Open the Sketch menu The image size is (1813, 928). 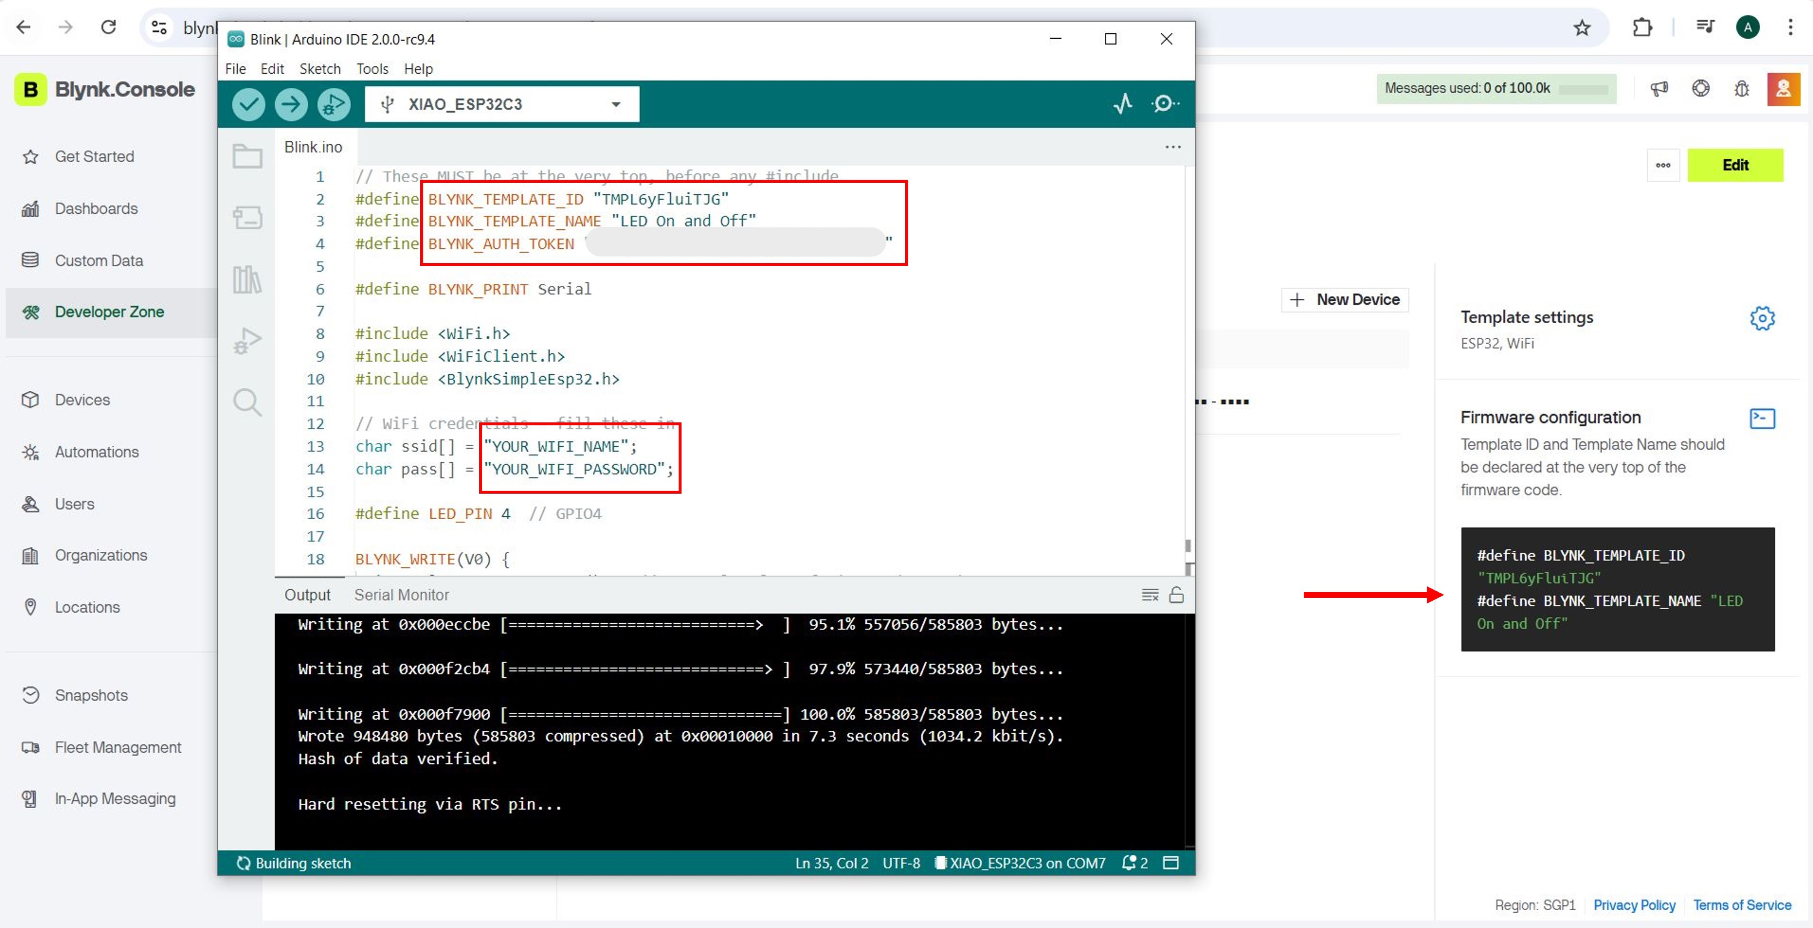coord(319,69)
